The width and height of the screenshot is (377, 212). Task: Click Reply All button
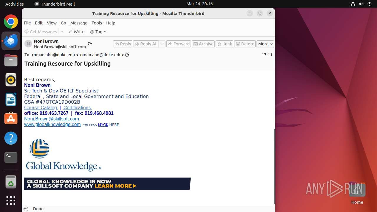click(x=146, y=44)
